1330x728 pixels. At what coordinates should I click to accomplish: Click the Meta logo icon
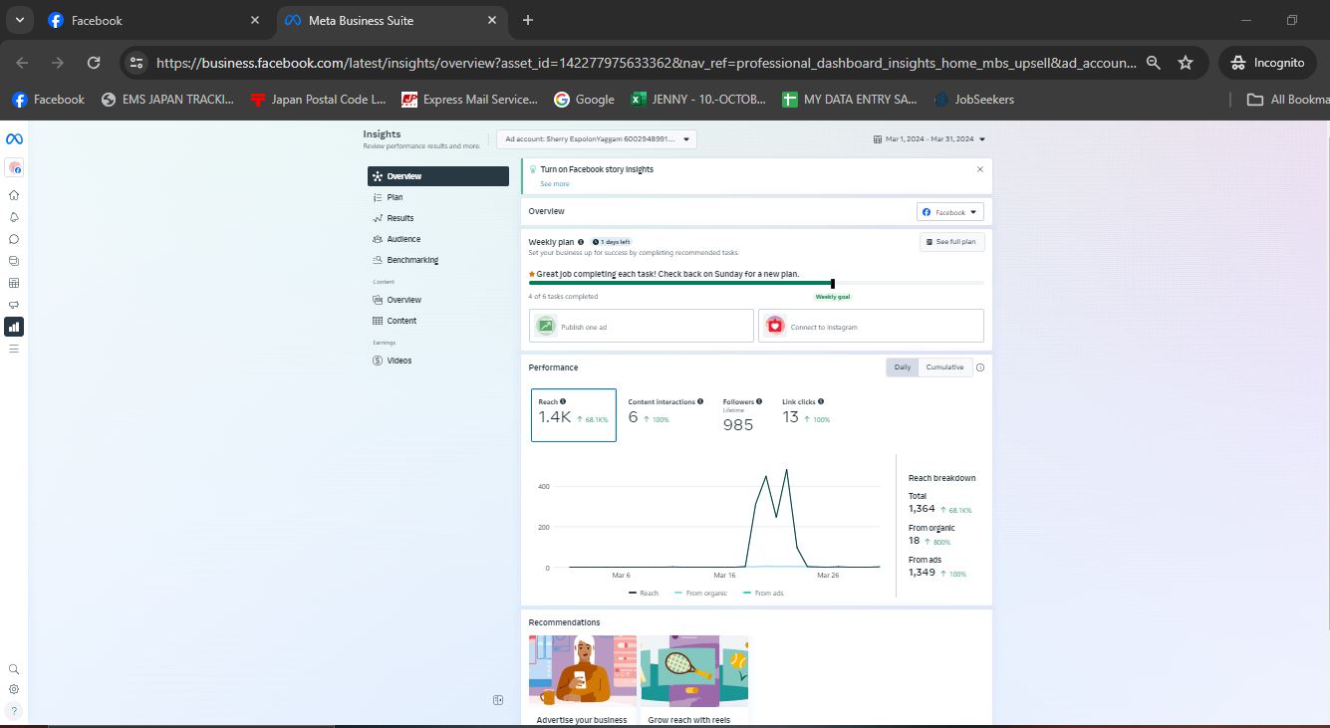(x=14, y=138)
